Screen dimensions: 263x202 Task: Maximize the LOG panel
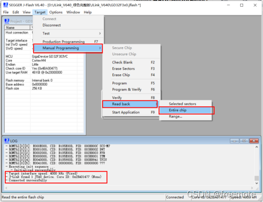(x=244, y=141)
